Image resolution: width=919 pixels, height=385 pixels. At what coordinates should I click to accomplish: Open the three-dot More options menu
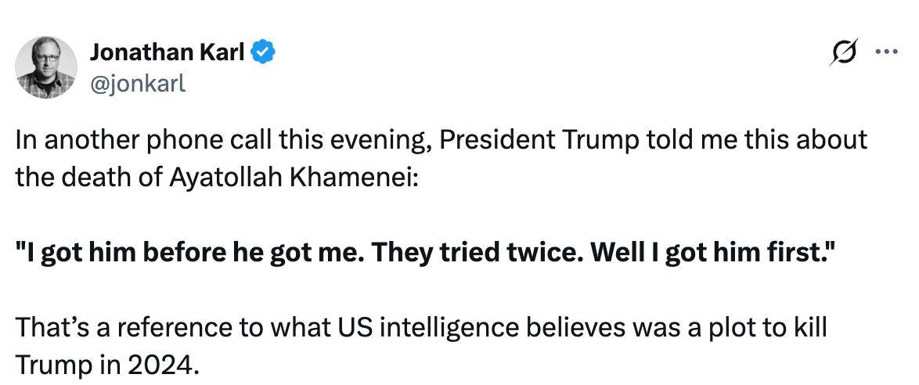pyautogui.click(x=886, y=52)
